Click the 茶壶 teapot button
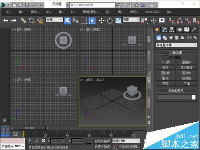Screen dimensions: 200x150 pyautogui.click(x=165, y=84)
